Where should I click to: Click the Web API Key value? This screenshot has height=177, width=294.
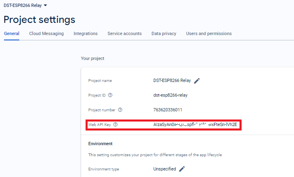click(x=196, y=124)
